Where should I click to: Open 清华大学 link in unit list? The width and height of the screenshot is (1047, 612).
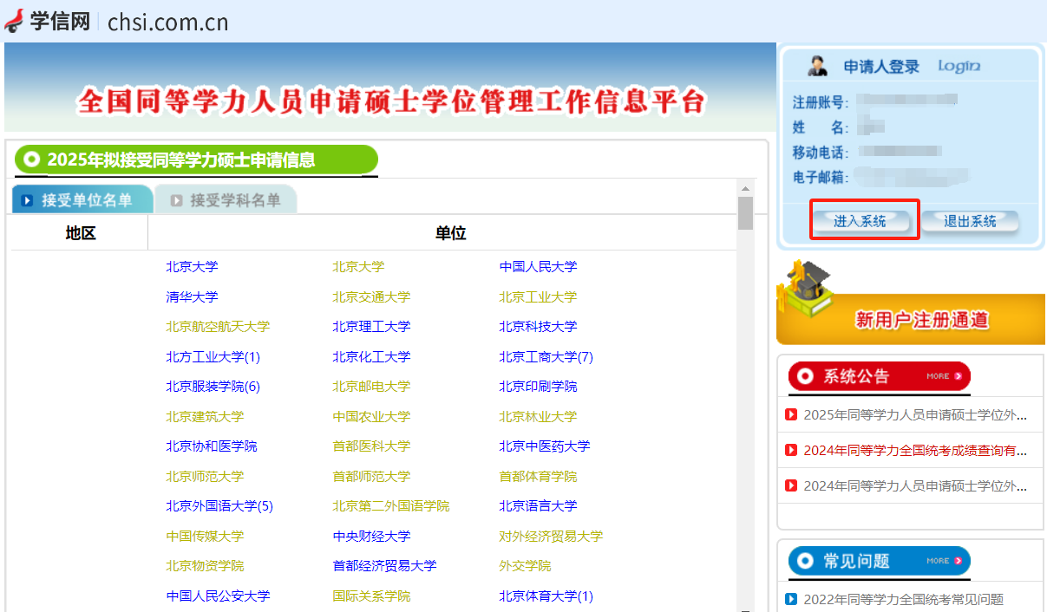(192, 296)
